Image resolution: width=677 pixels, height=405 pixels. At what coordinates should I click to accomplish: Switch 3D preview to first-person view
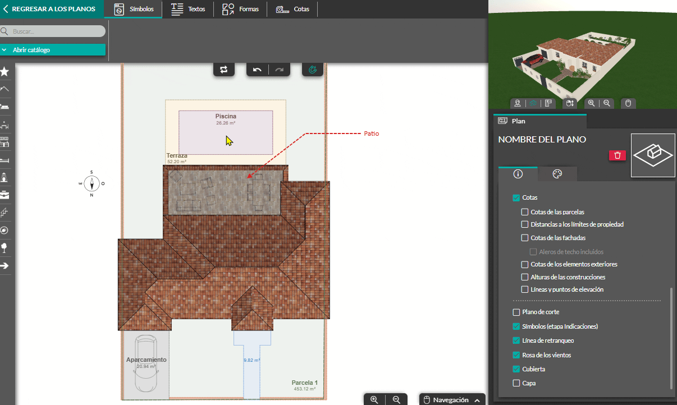(518, 103)
